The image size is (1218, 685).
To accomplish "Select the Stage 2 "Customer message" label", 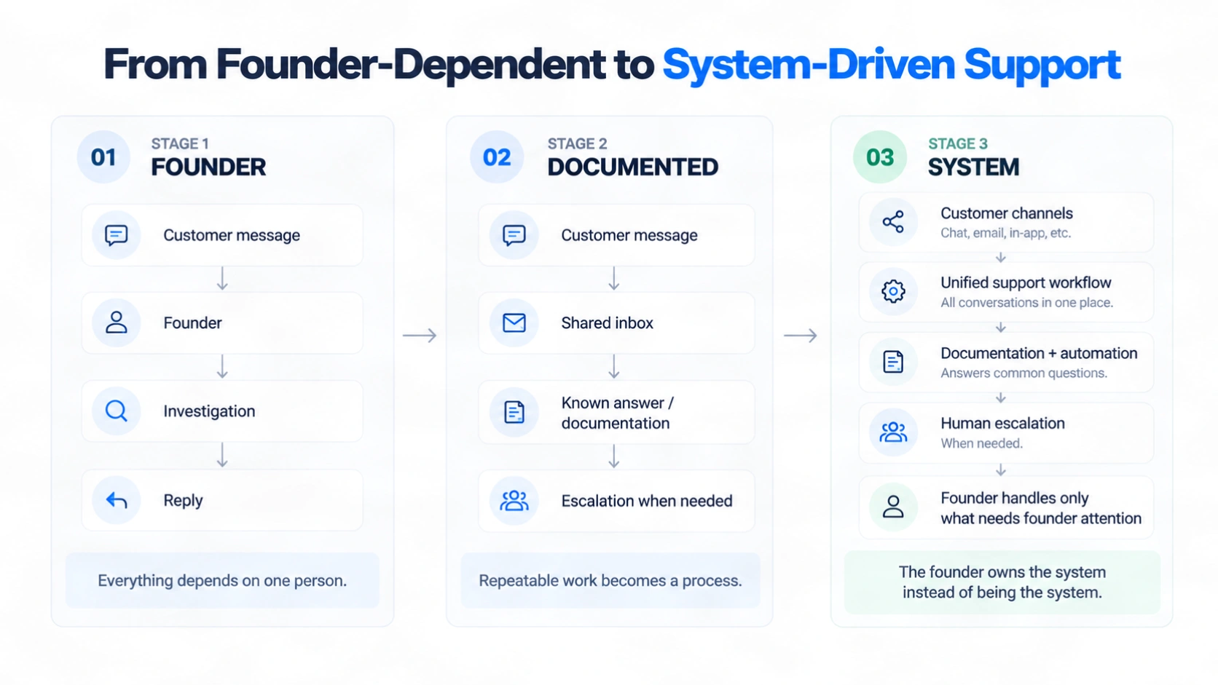I will point(629,235).
